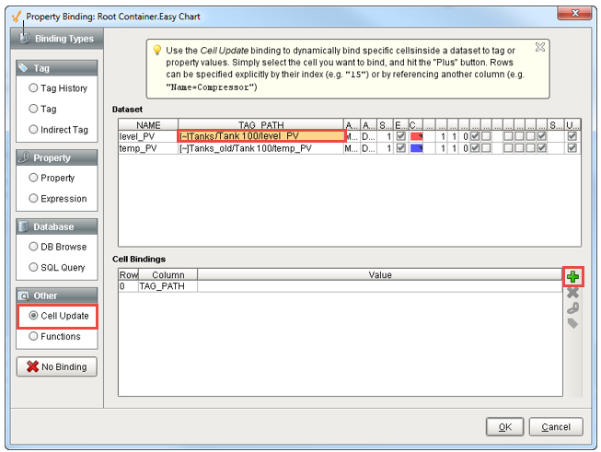Click the level_PV name cell
The height and width of the screenshot is (452, 601).
(x=148, y=136)
